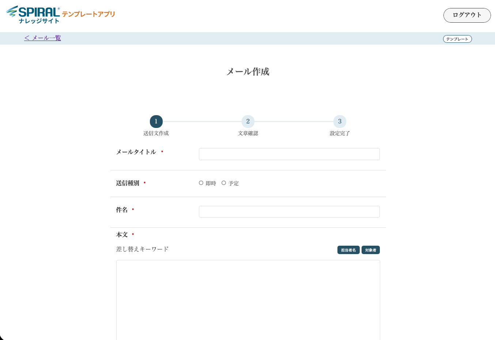Insert the 担当者名 keyword
Image resolution: width=495 pixels, height=340 pixels.
pyautogui.click(x=348, y=250)
